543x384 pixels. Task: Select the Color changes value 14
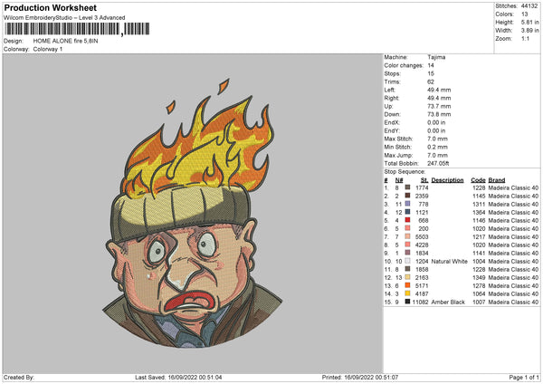point(431,65)
